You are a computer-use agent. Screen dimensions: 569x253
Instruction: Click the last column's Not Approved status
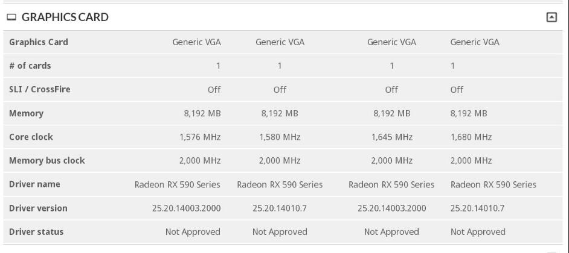click(x=478, y=232)
